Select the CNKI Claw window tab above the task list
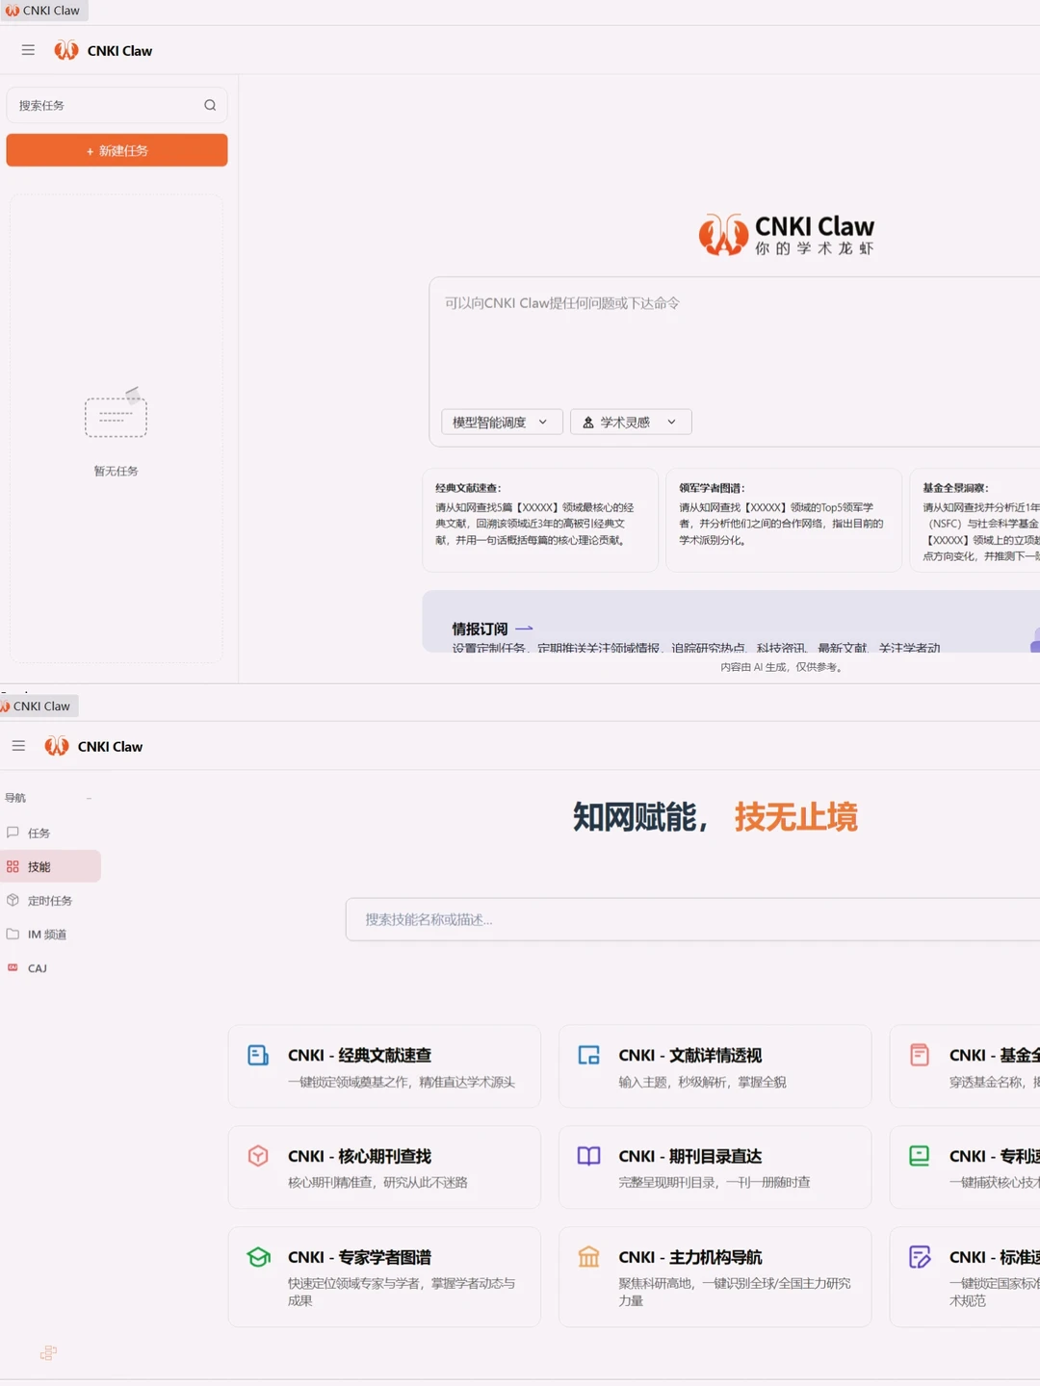1040x1386 pixels. tap(43, 11)
